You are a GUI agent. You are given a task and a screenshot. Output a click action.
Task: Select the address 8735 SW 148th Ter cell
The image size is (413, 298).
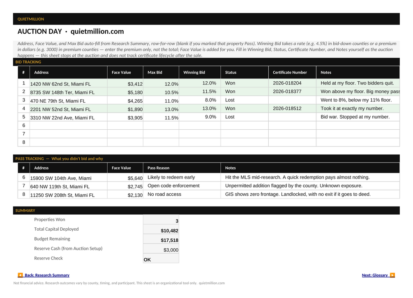coord(69,92)
